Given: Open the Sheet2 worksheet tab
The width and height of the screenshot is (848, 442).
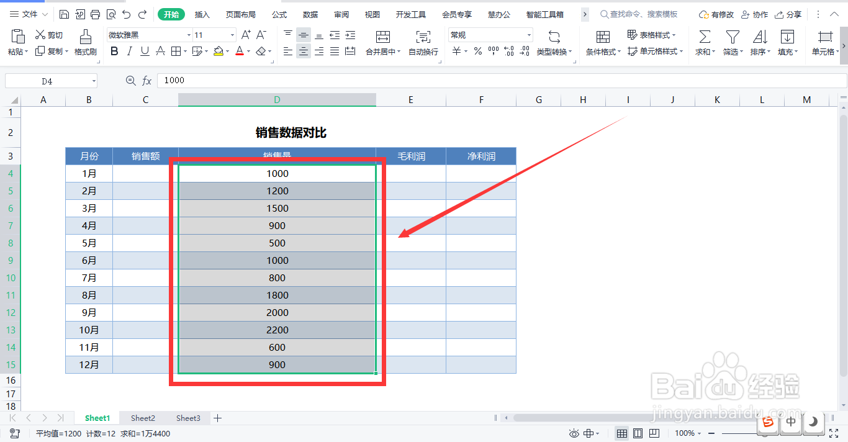Looking at the screenshot, I should coord(143,418).
